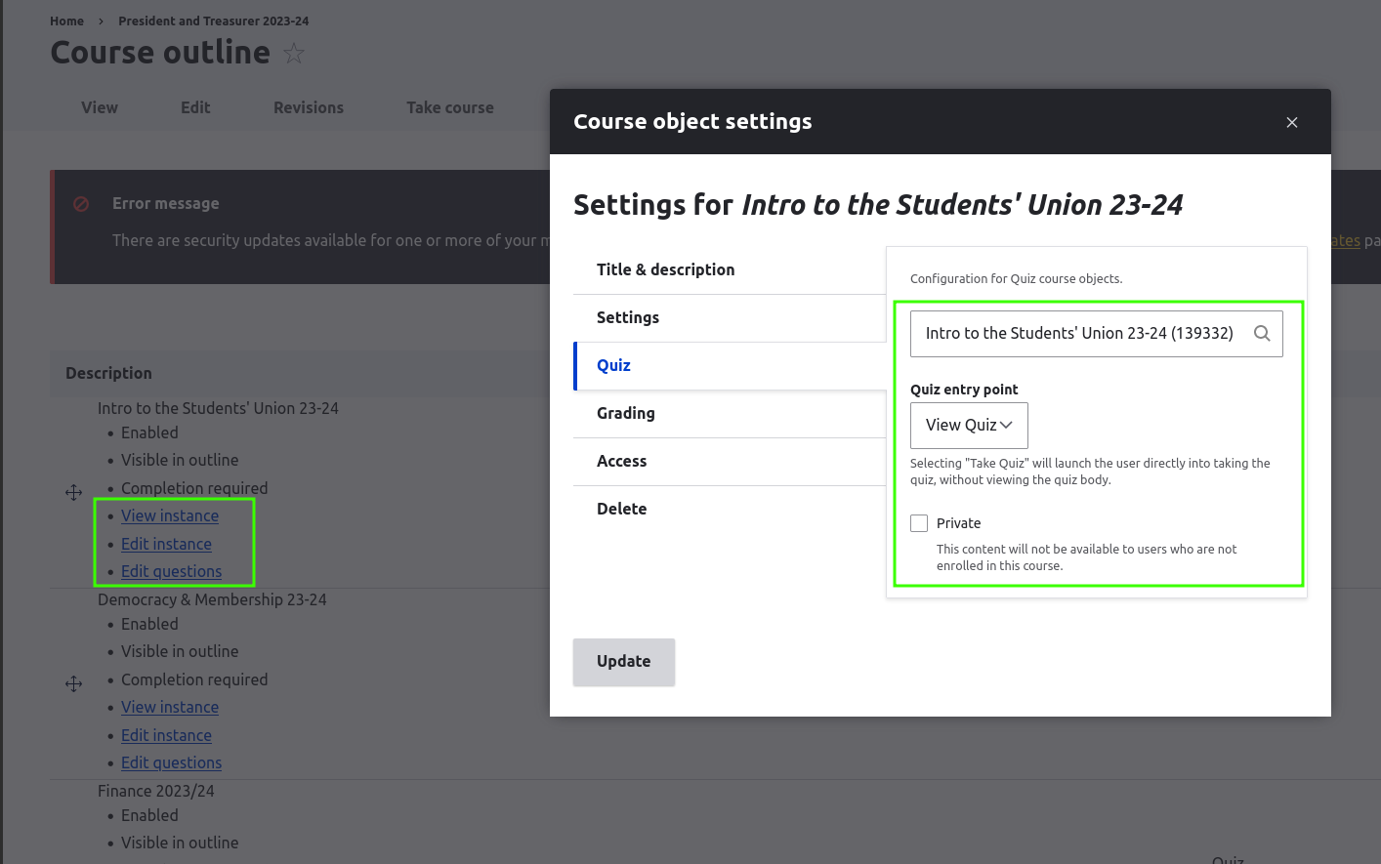The image size is (1381, 864).
Task: Click the error message stop icon
Action: [x=82, y=204]
